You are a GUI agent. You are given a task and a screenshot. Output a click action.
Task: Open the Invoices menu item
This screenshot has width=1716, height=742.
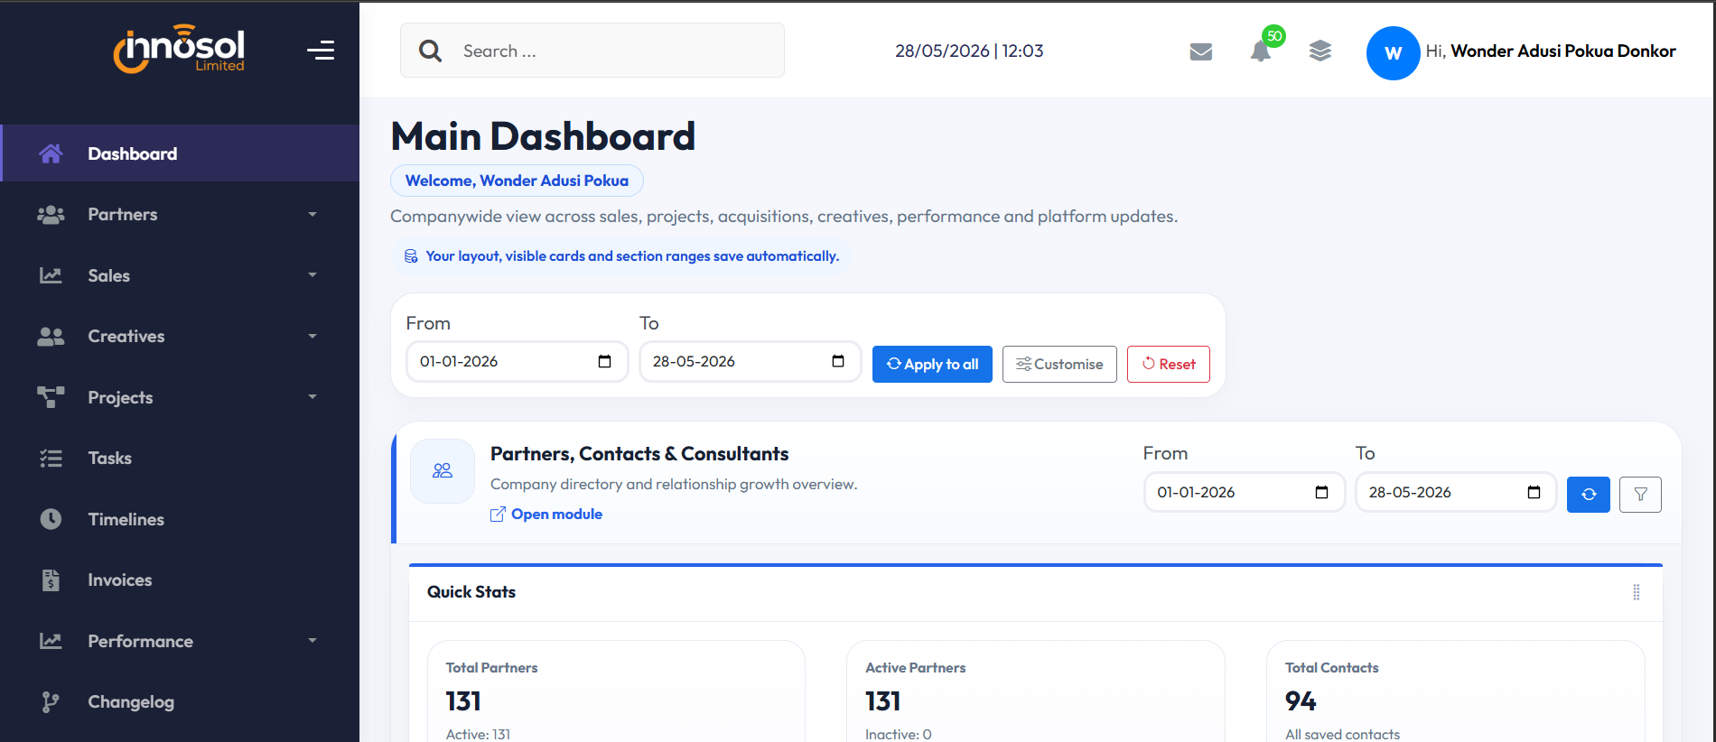click(181, 580)
